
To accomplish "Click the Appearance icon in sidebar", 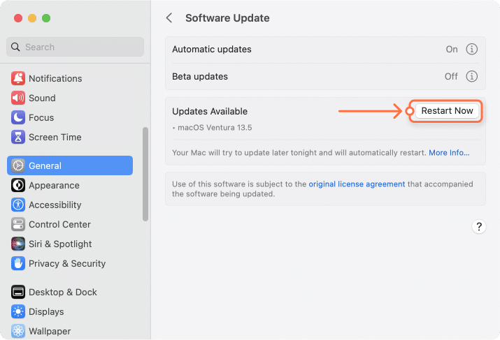I will [x=17, y=185].
